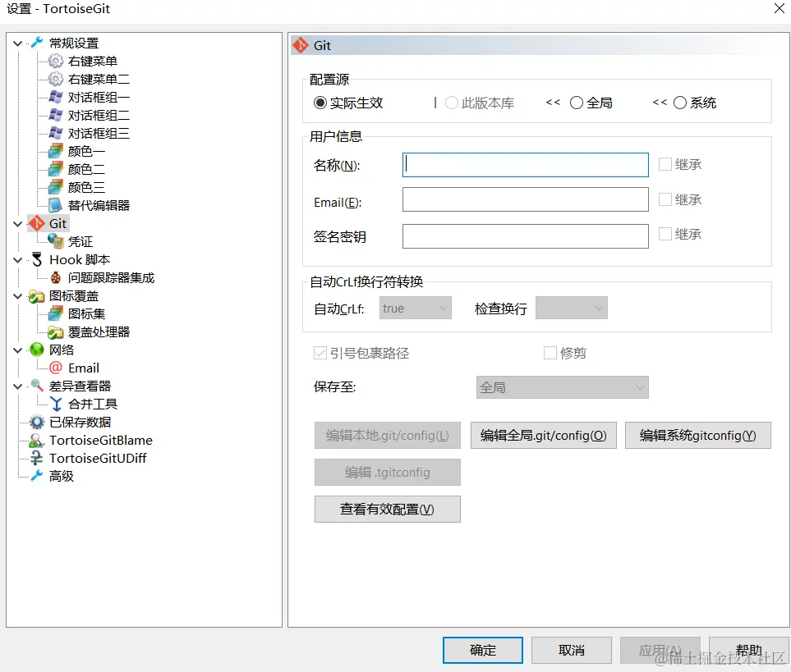Screen dimensions: 791x672
Task: Select the 全局 radio button
Action: tap(576, 103)
